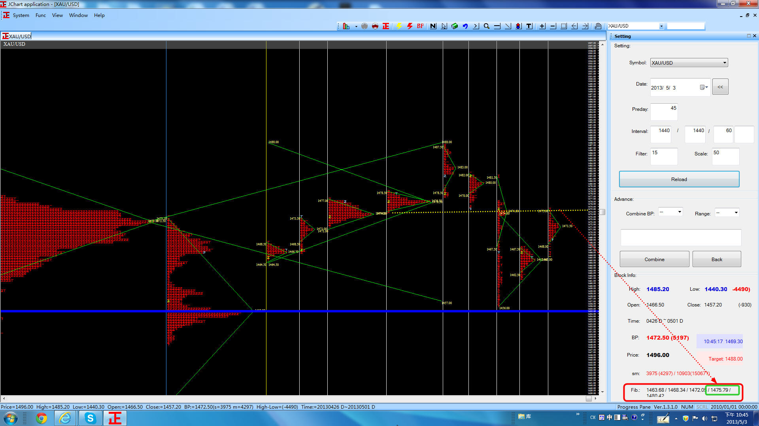The width and height of the screenshot is (759, 426).
Task: Click the << button beside Date
Action: click(720, 87)
